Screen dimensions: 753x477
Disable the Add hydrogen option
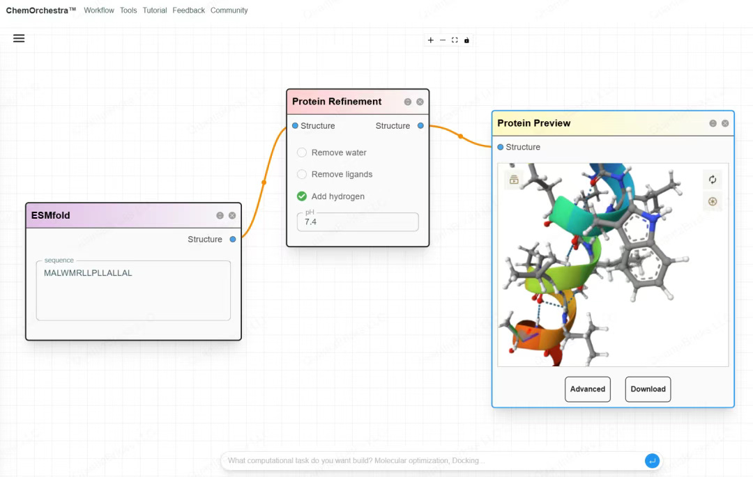point(302,196)
